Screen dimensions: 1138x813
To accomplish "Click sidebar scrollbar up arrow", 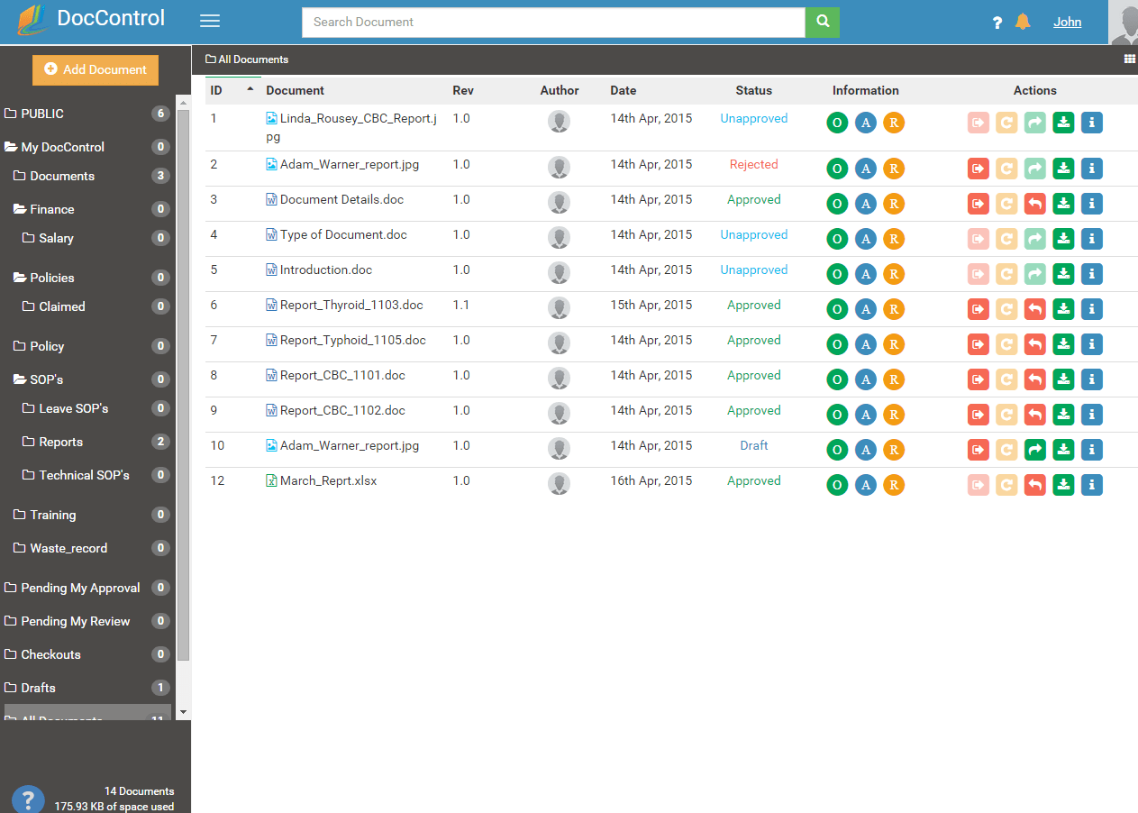I will (183, 103).
